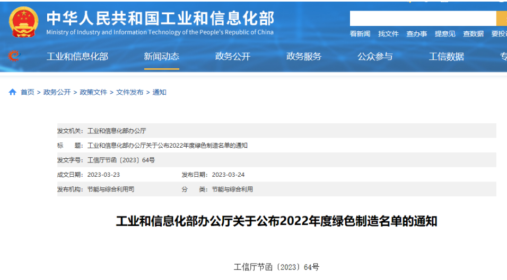Viewport: 507px width, 280px height.
Task: Open the 查数据 quick link
Action: pyautogui.click(x=473, y=34)
